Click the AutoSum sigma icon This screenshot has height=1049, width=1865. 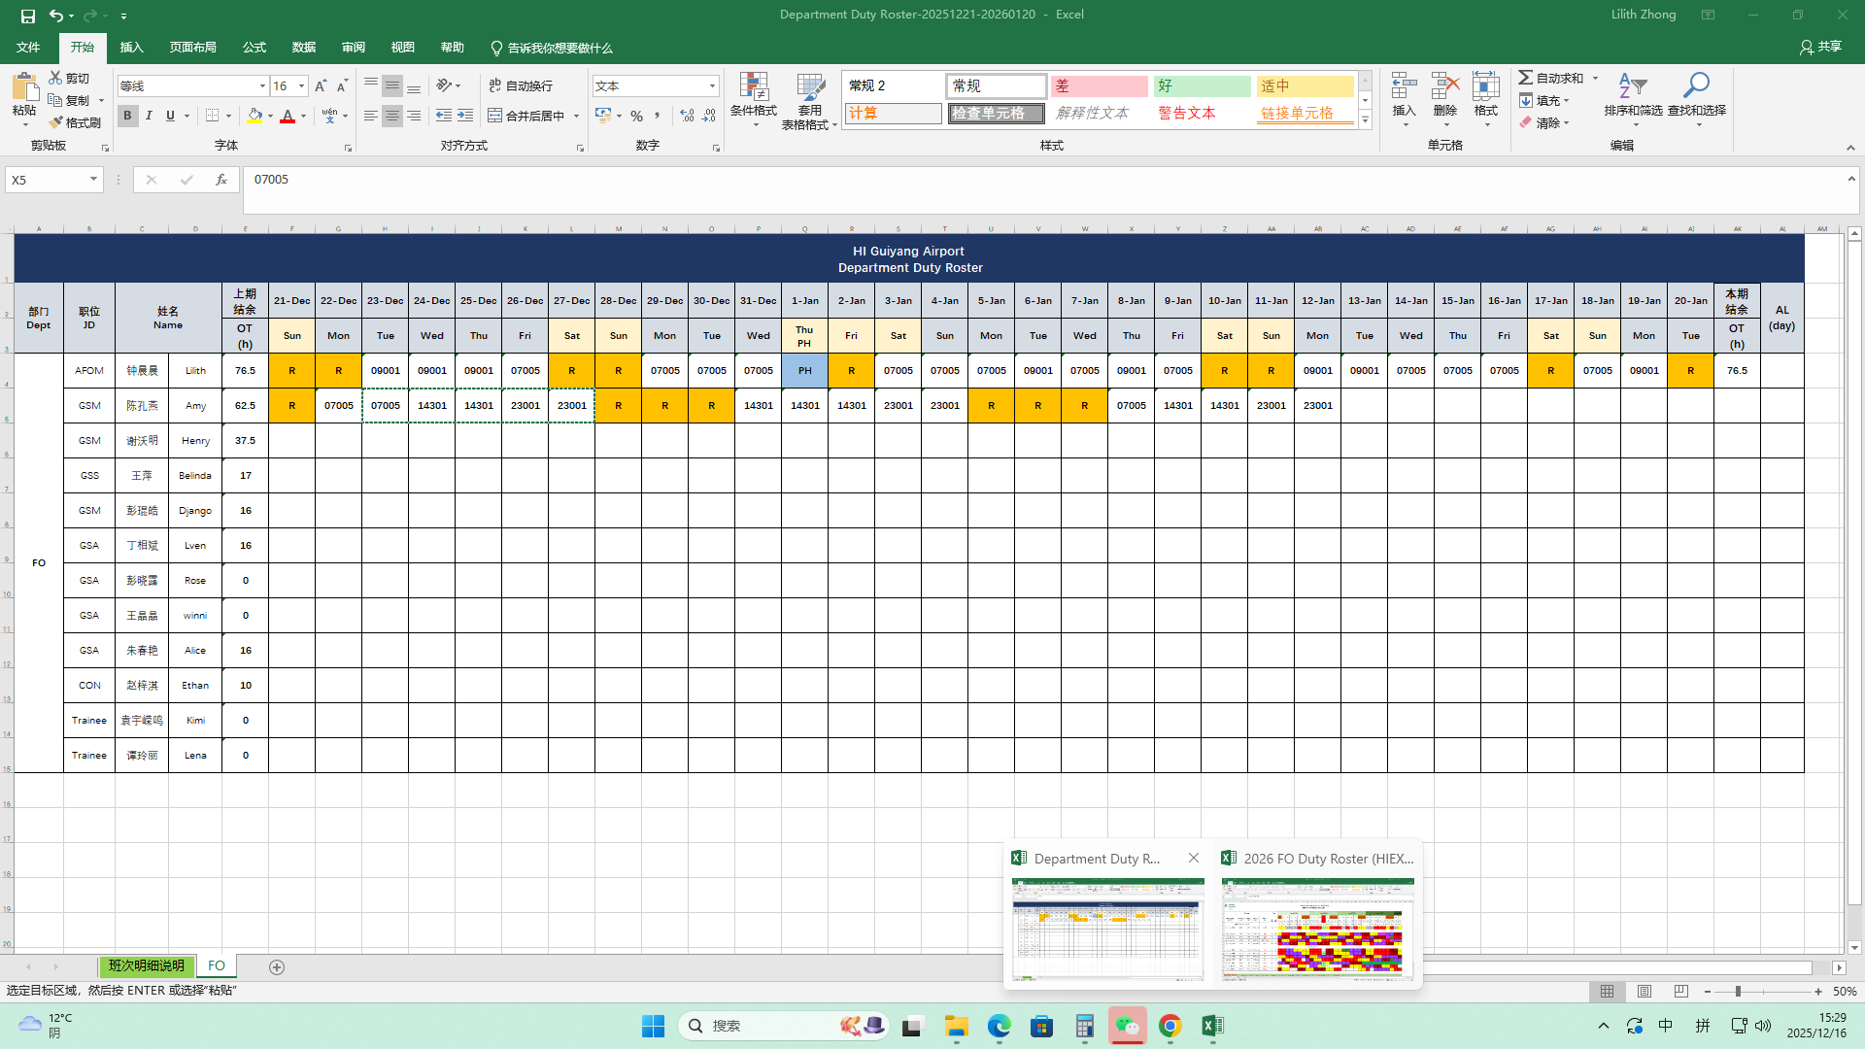(1526, 78)
